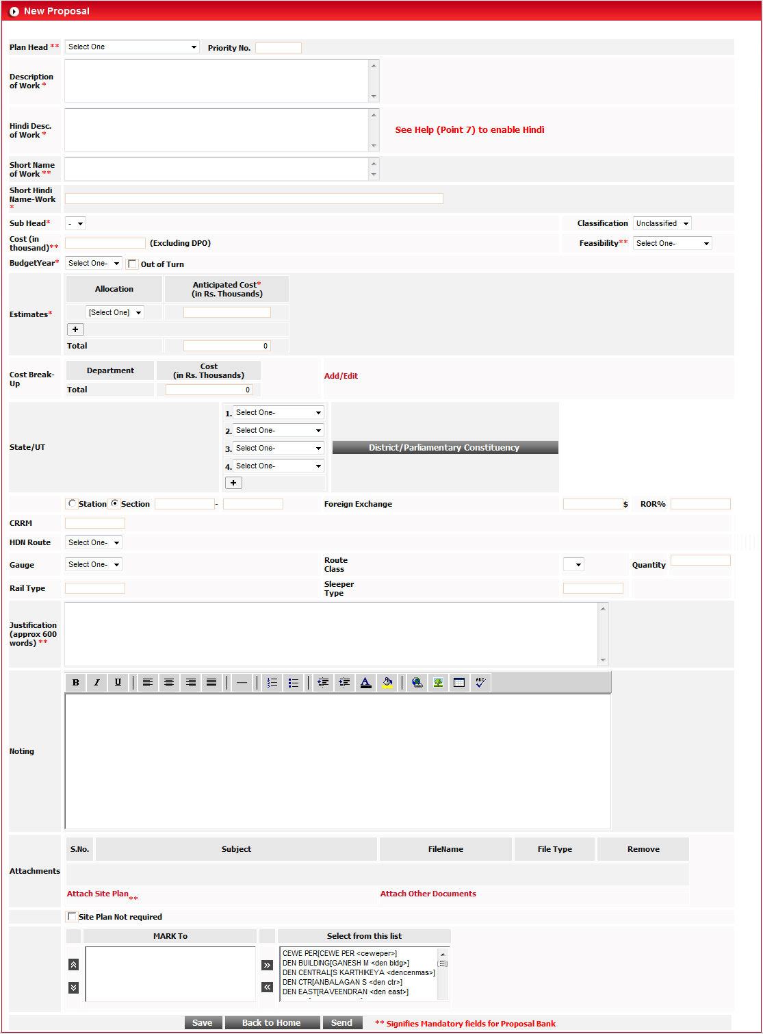Toggle bold formatting in Noting editor
Image resolution: width=763 pixels, height=1034 pixels.
pos(75,683)
